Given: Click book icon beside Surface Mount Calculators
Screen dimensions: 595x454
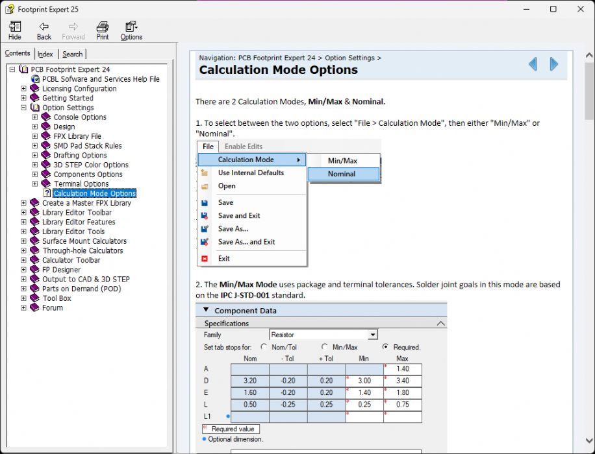Looking at the screenshot, I should point(34,241).
